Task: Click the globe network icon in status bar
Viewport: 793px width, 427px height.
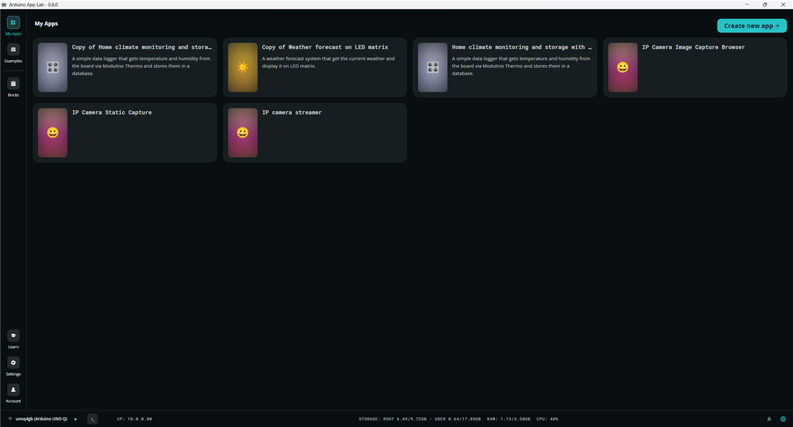Action: [783, 419]
